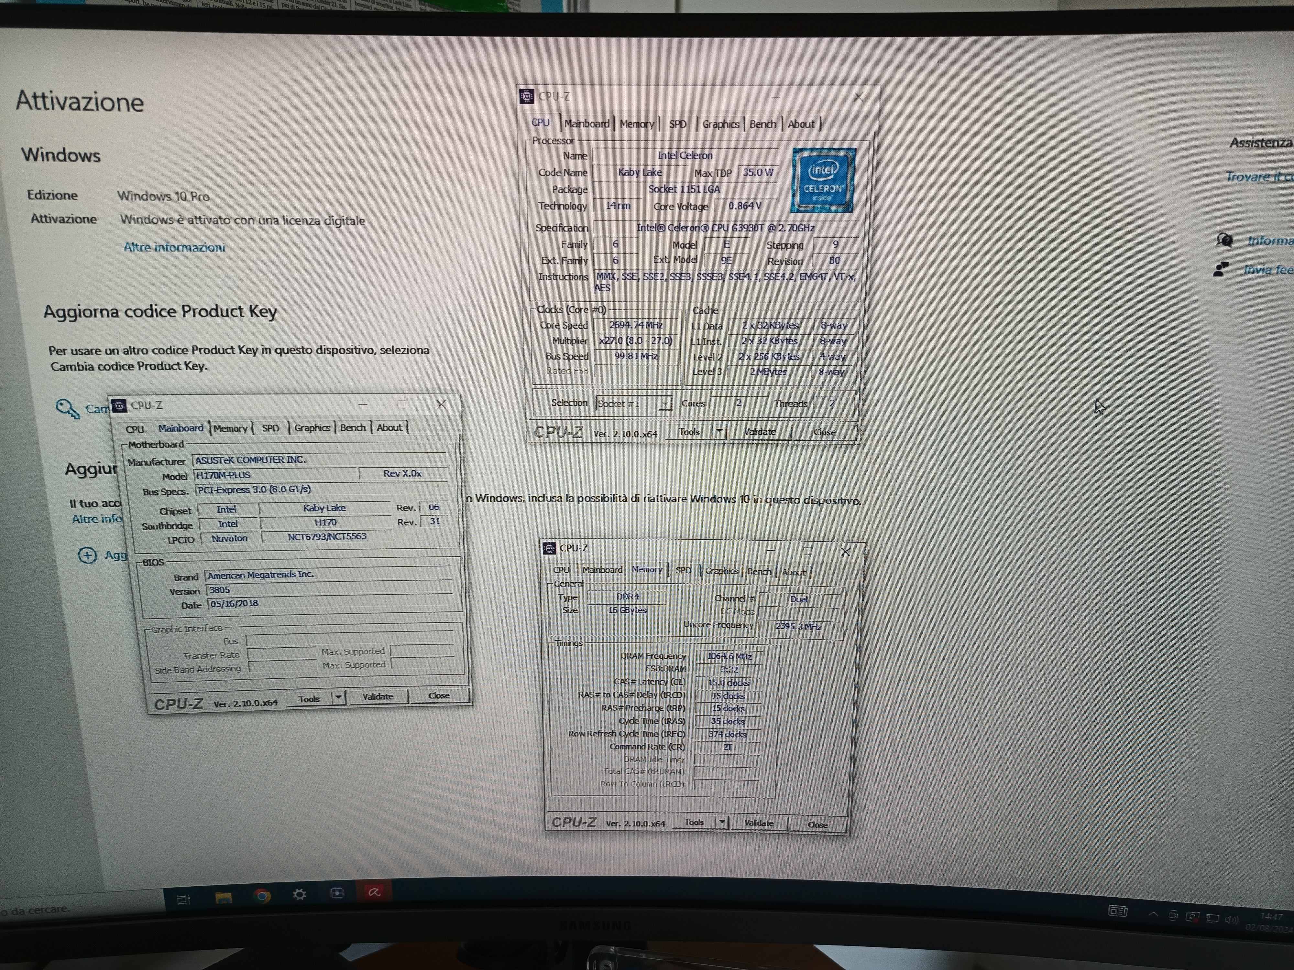Open the SPD tab in the processor window
Image resolution: width=1294 pixels, height=970 pixels.
(677, 124)
